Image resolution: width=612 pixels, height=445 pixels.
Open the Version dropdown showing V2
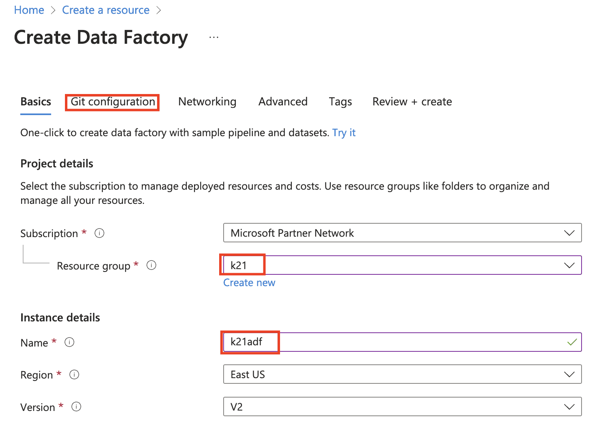coord(402,406)
